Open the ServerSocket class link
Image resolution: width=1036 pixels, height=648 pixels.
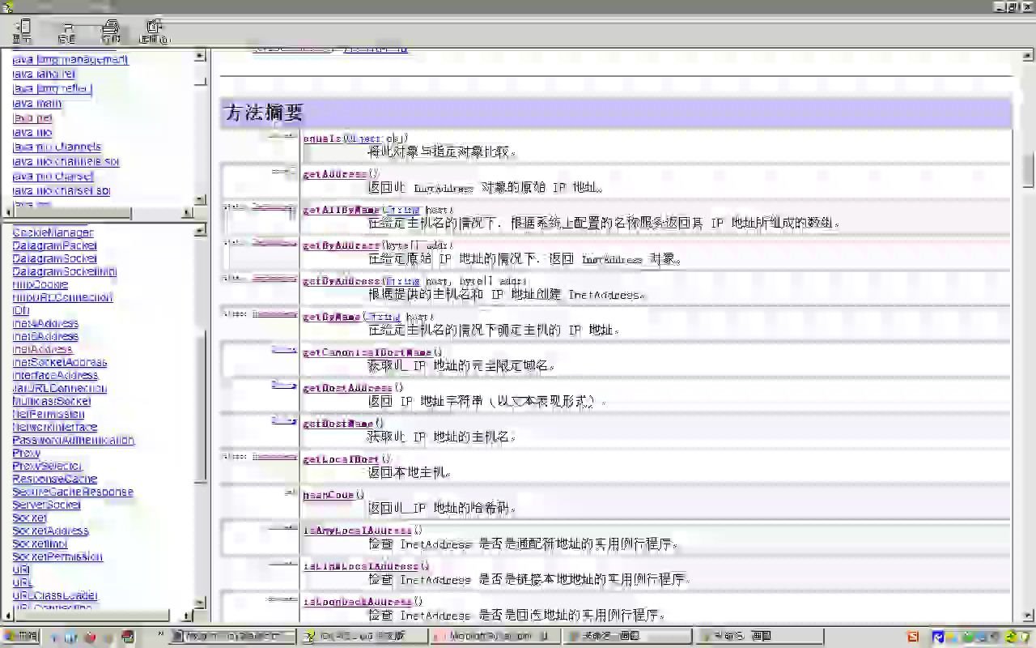click(x=47, y=505)
